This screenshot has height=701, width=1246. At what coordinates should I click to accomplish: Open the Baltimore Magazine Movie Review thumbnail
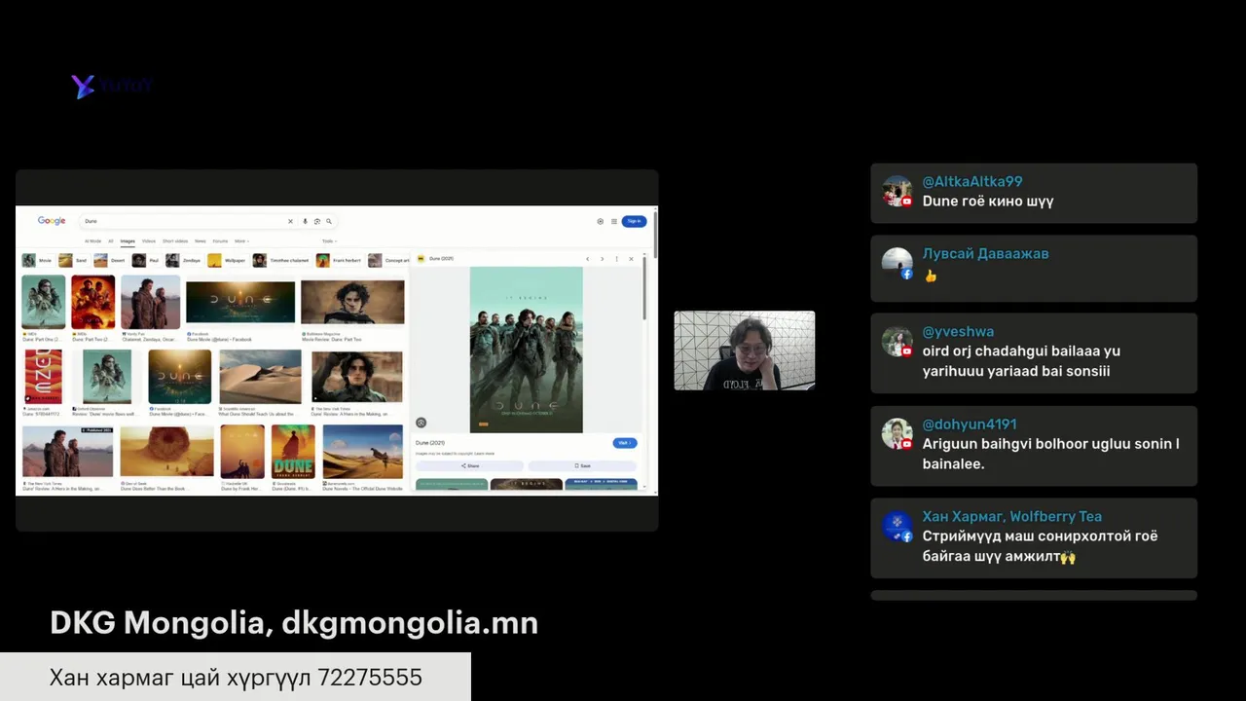click(352, 303)
